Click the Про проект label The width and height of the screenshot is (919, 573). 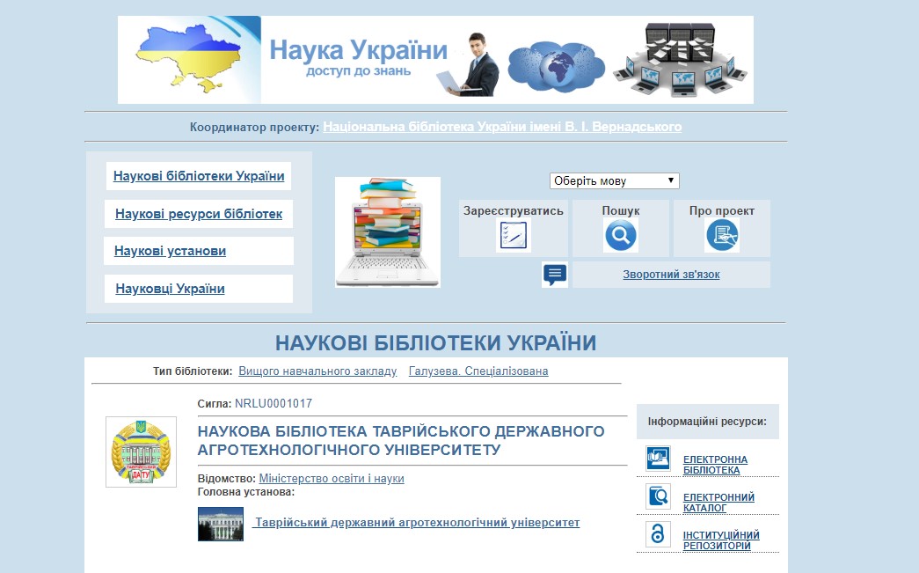click(721, 210)
